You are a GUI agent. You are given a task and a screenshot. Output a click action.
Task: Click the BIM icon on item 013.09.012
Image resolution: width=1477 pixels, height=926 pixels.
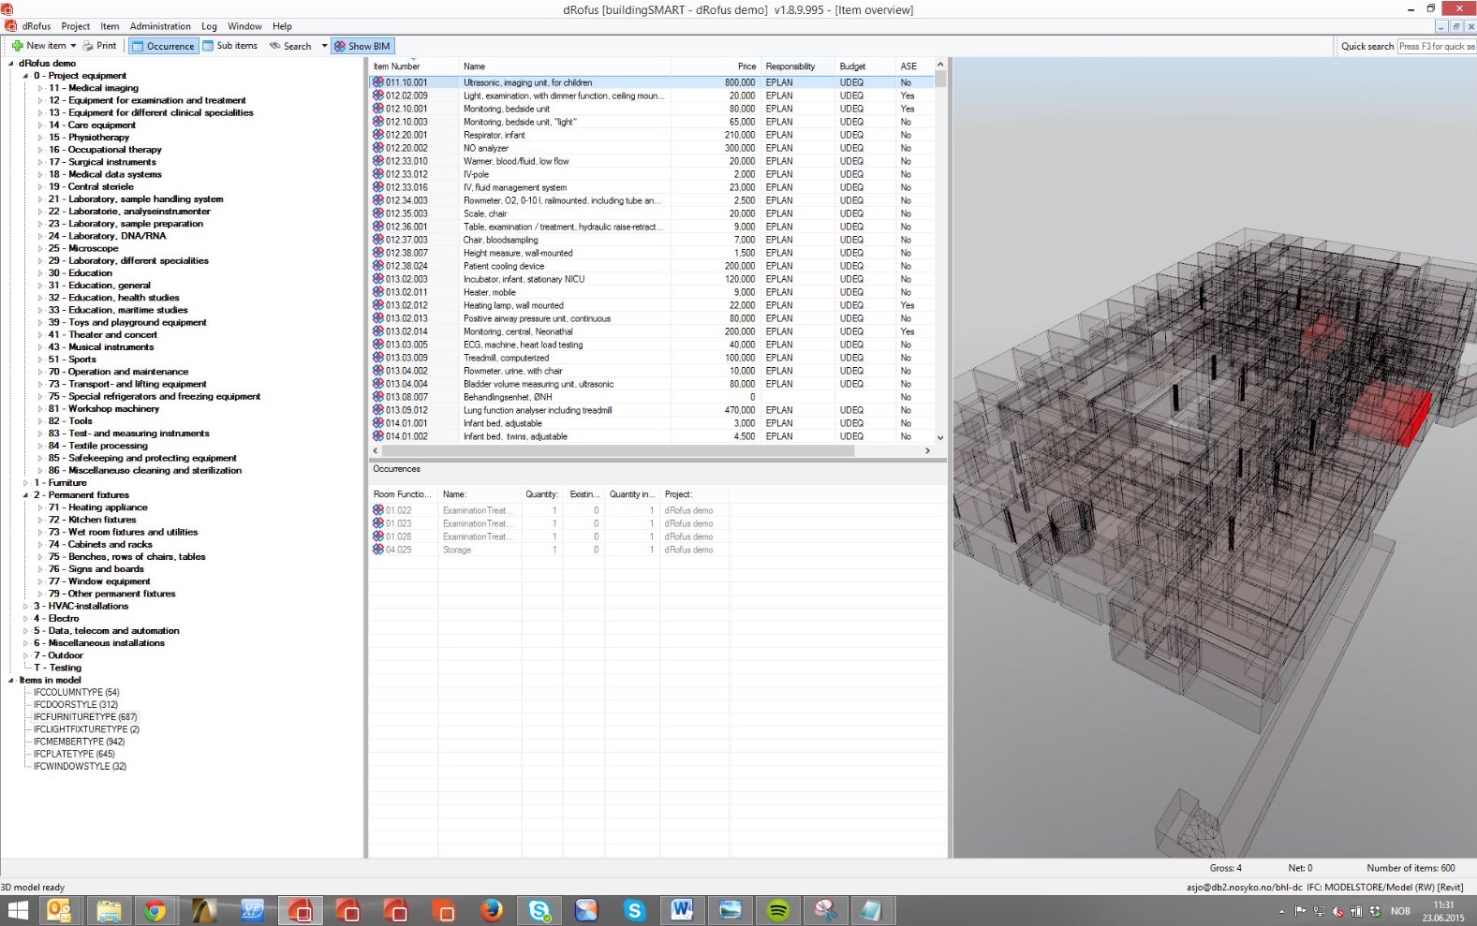378,410
